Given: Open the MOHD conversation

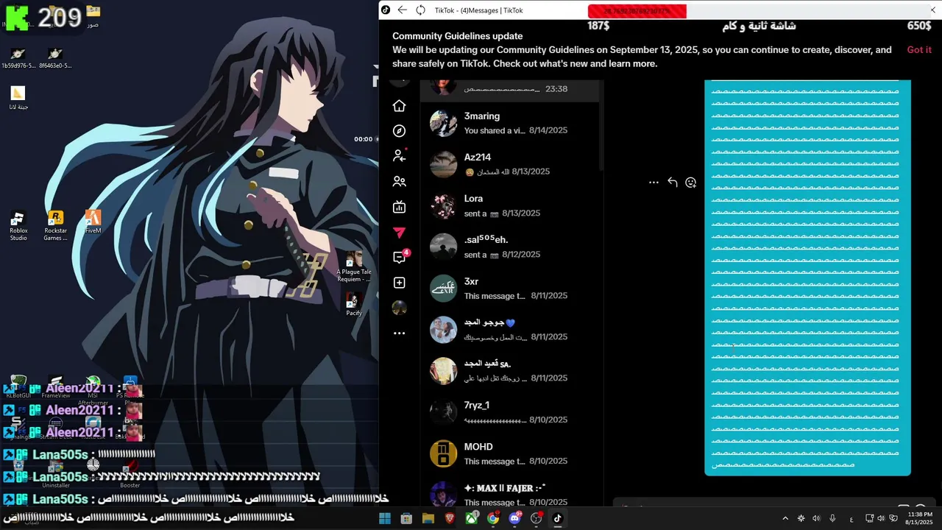Looking at the screenshot, I should point(510,453).
